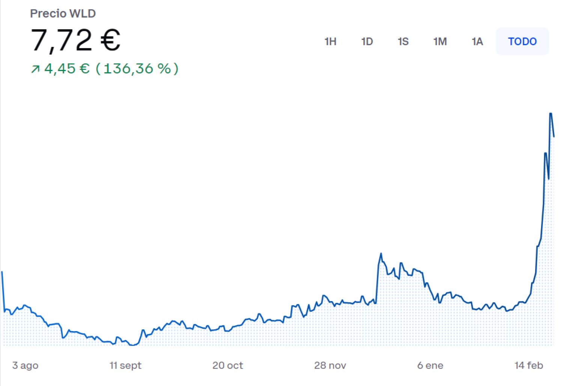Click the 7,72 € current price

click(75, 40)
